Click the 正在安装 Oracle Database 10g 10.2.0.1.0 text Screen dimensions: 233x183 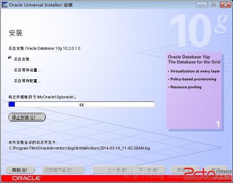(x=44, y=48)
